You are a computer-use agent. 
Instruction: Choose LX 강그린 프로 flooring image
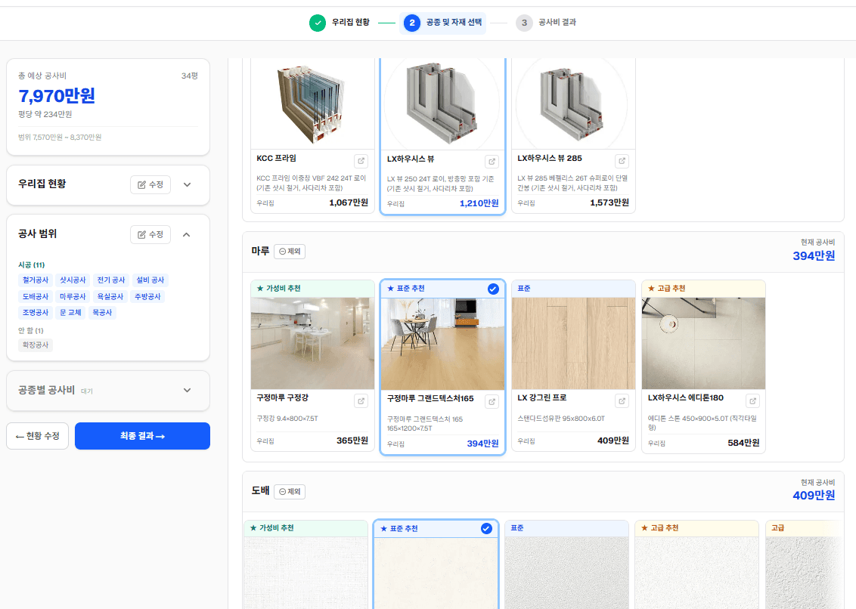point(573,343)
